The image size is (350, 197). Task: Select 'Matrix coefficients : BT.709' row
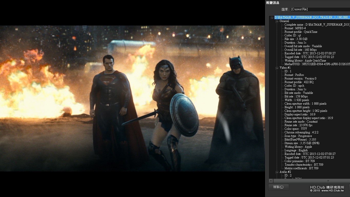coord(301,168)
